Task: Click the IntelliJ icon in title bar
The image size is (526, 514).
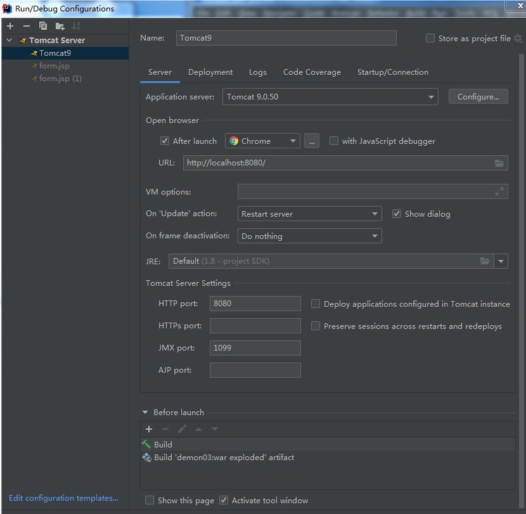Action: click(7, 8)
